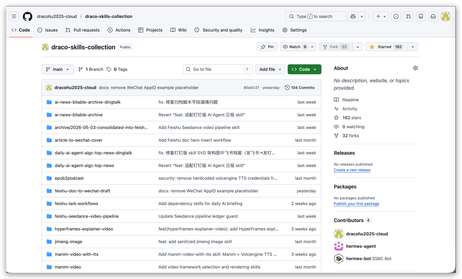Open the Security and quality tab
This screenshot has height=279, width=462.
coord(218,30)
